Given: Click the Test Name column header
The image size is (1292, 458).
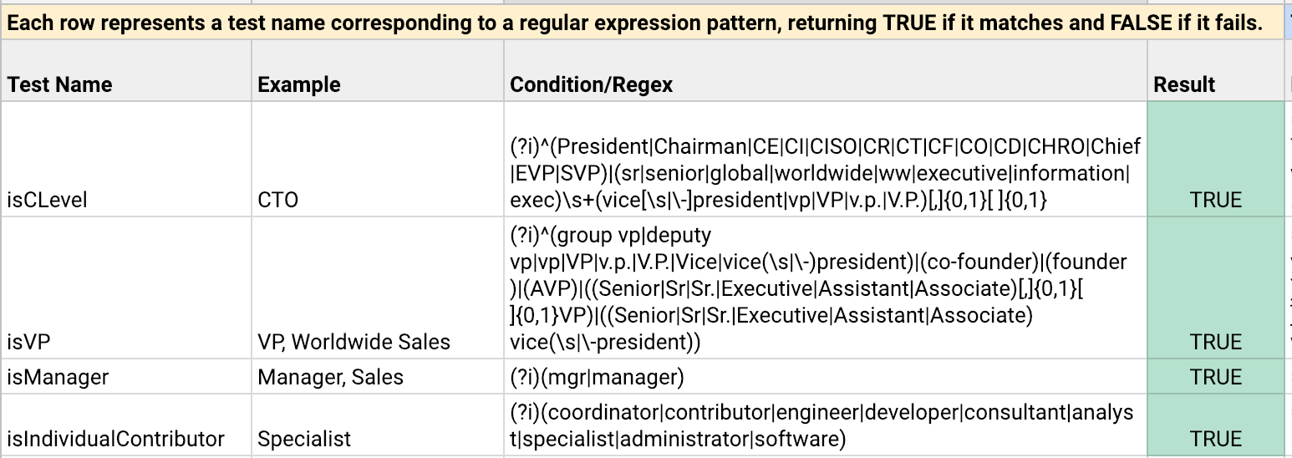Looking at the screenshot, I should pos(60,84).
